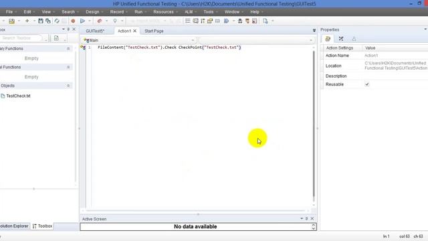Image resolution: width=428 pixels, height=241 pixels.
Task: Open the Design menu
Action: tap(92, 12)
